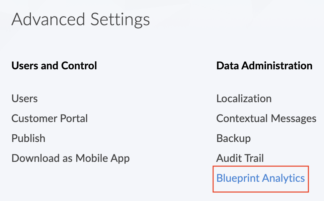The height and width of the screenshot is (201, 324).
Task: Open the Backup option
Action: coord(233,138)
